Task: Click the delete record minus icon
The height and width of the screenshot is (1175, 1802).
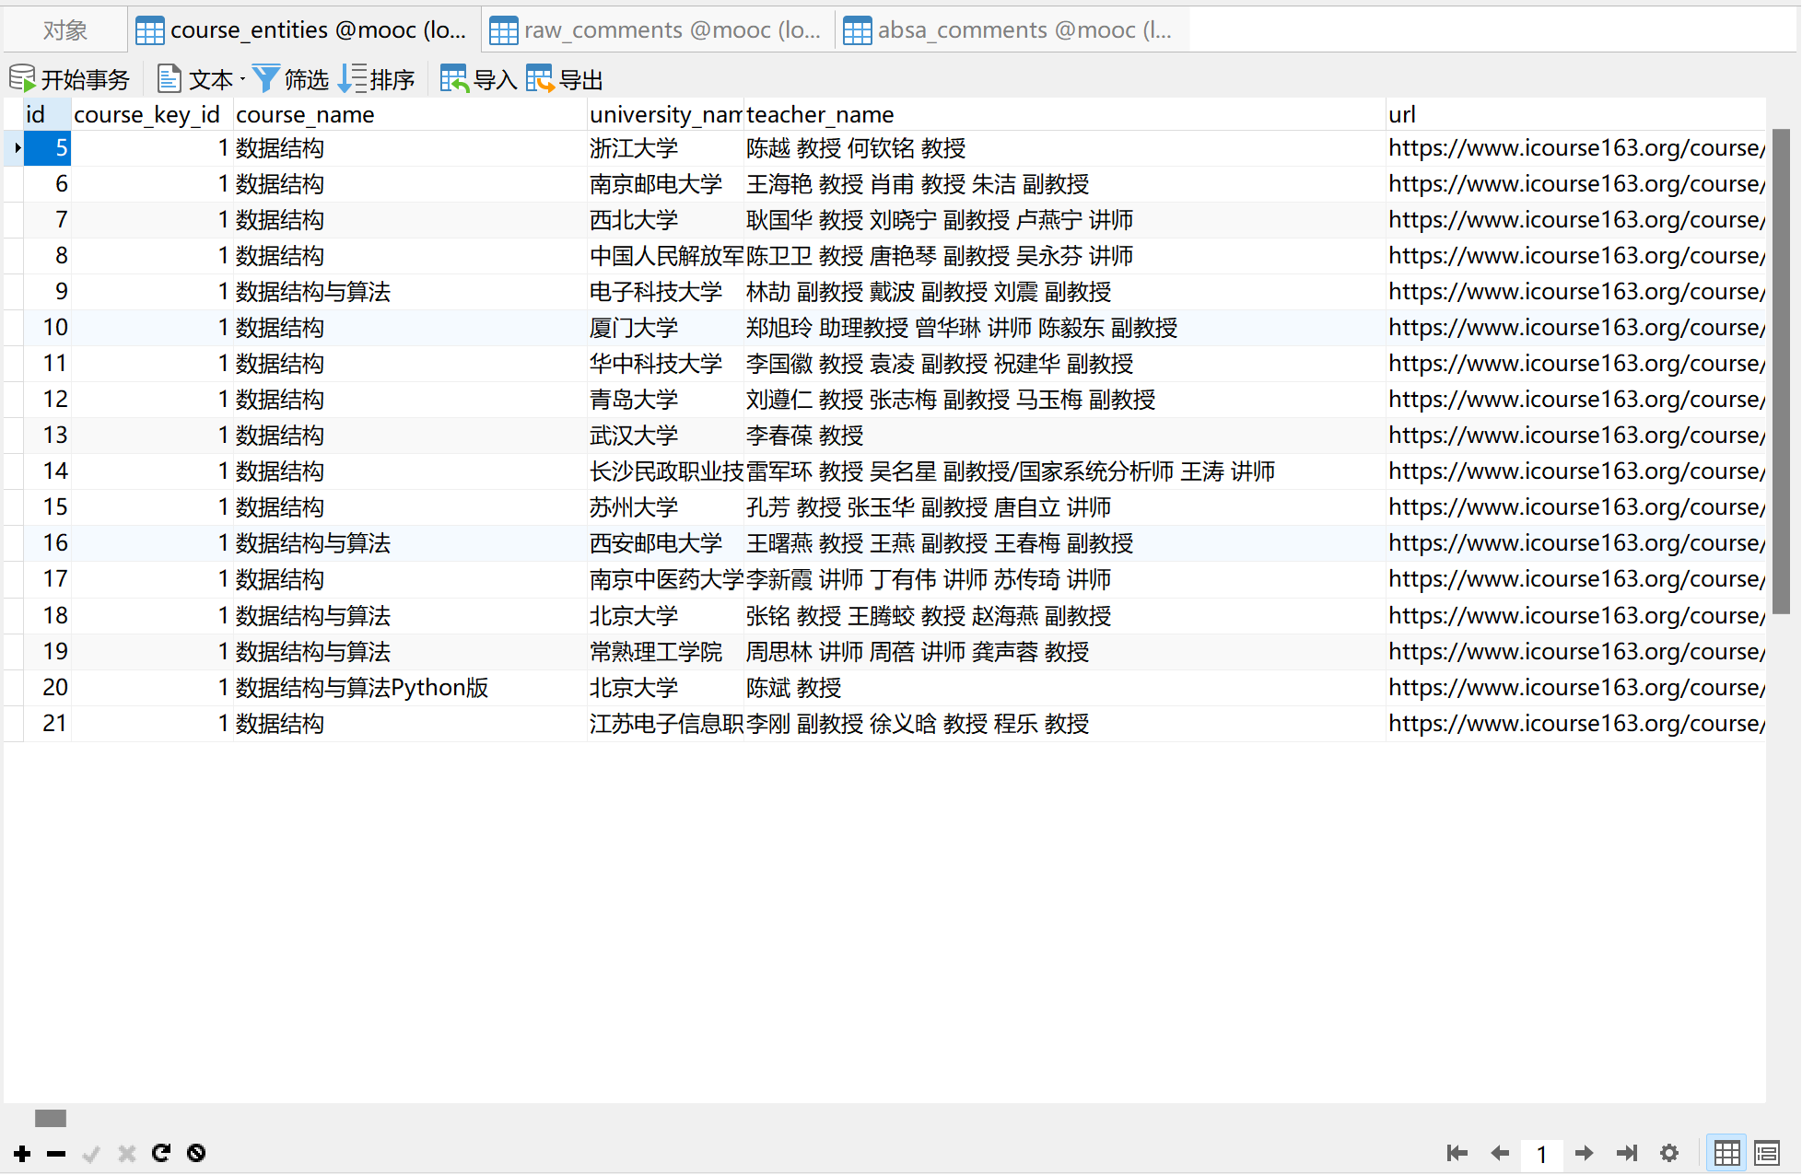Action: [56, 1153]
